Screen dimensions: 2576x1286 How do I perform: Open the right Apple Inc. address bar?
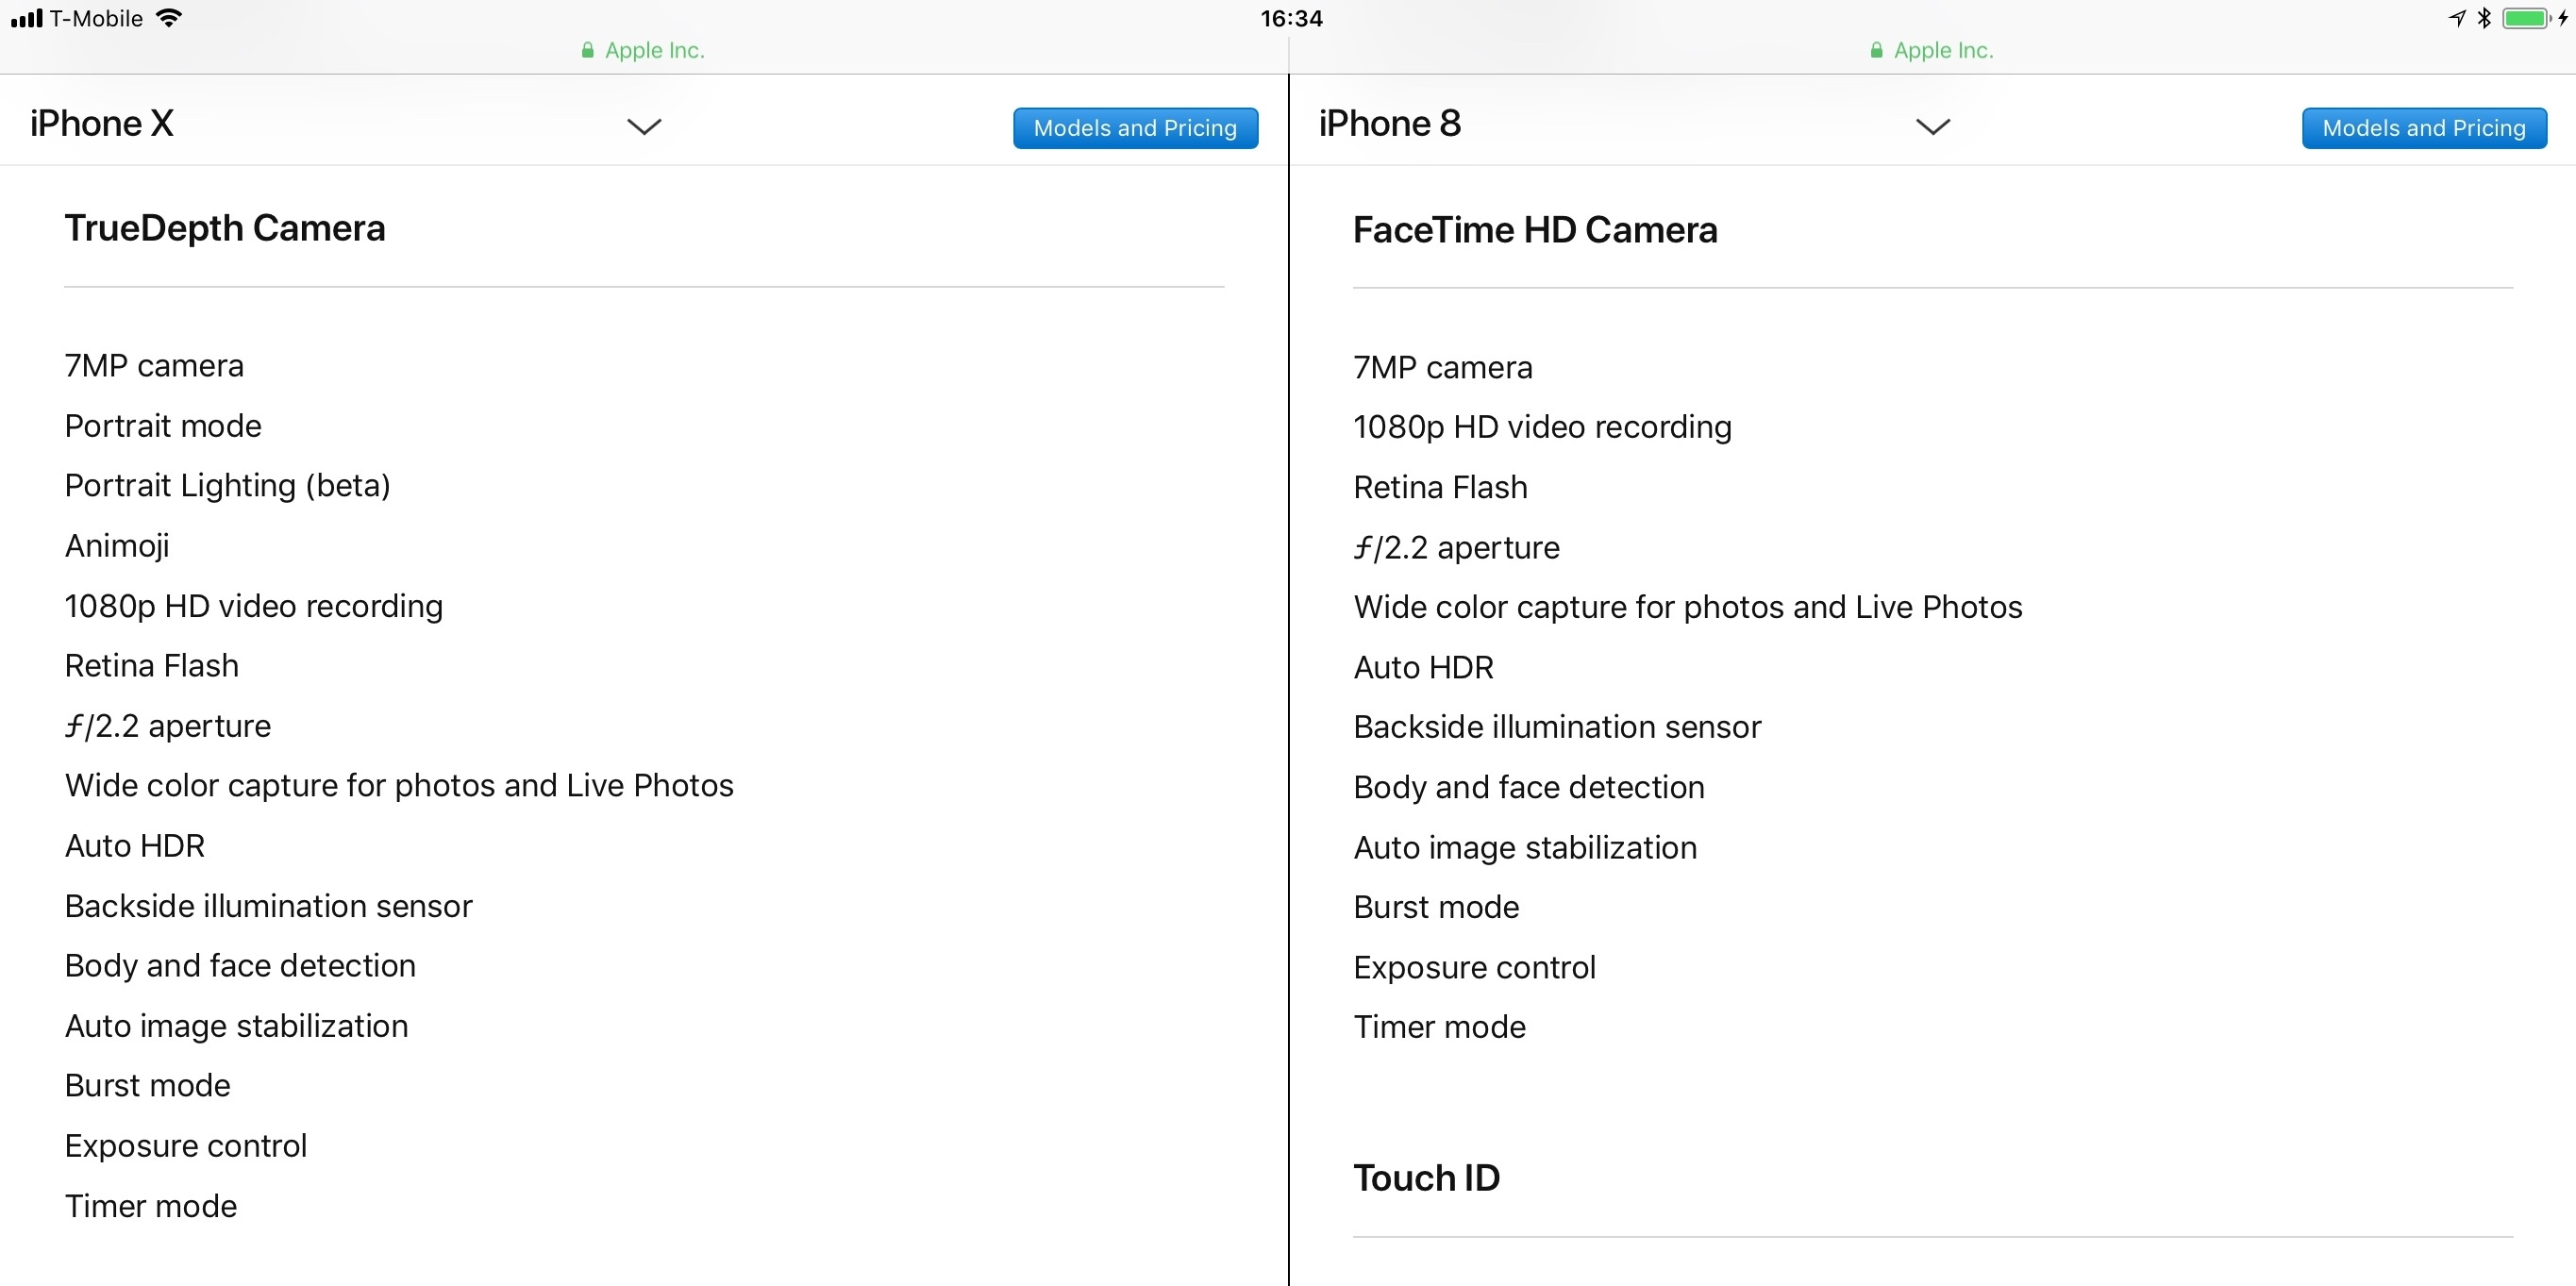1932,50
